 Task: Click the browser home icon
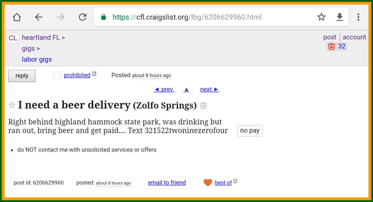pyautogui.click(x=17, y=17)
